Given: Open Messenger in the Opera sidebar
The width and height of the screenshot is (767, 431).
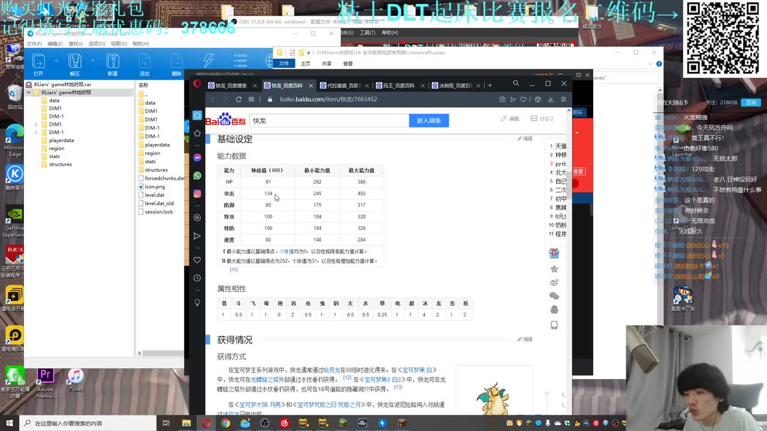Looking at the screenshot, I should click(x=197, y=157).
